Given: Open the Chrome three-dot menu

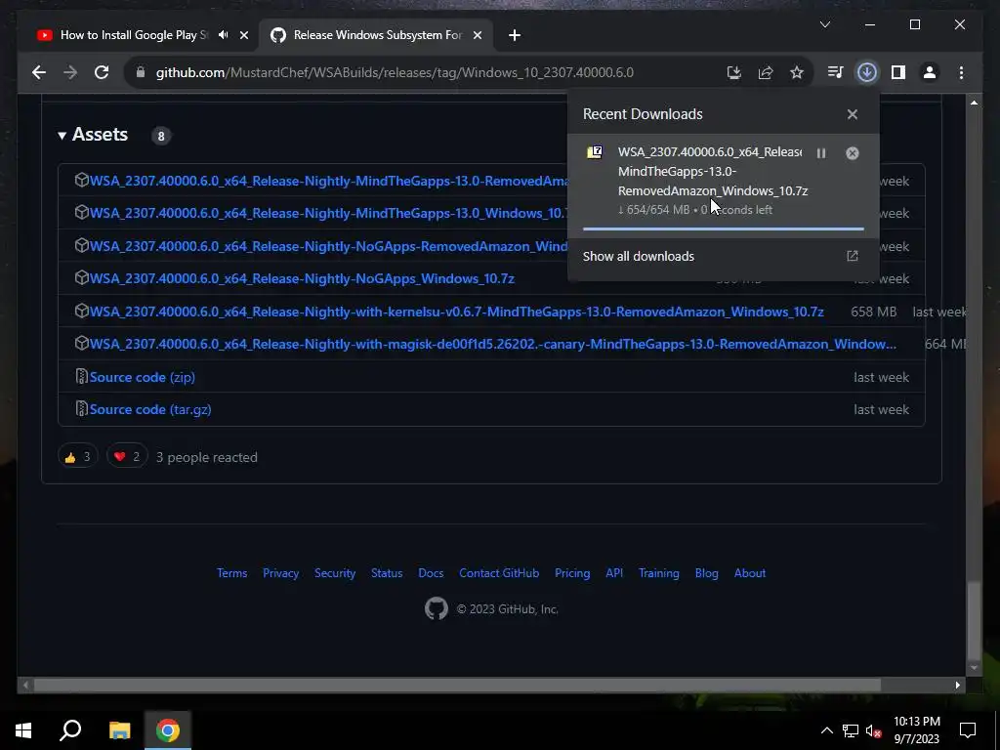Looking at the screenshot, I should coord(961,72).
